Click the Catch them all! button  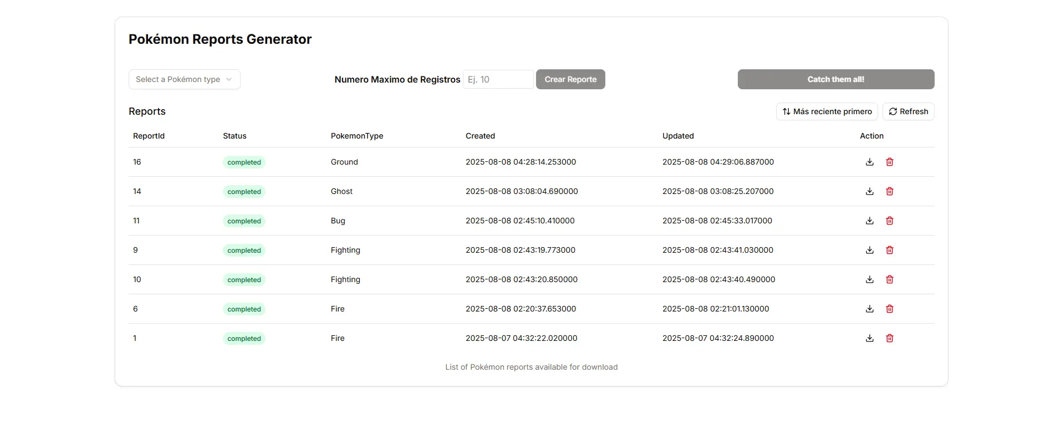coord(835,79)
